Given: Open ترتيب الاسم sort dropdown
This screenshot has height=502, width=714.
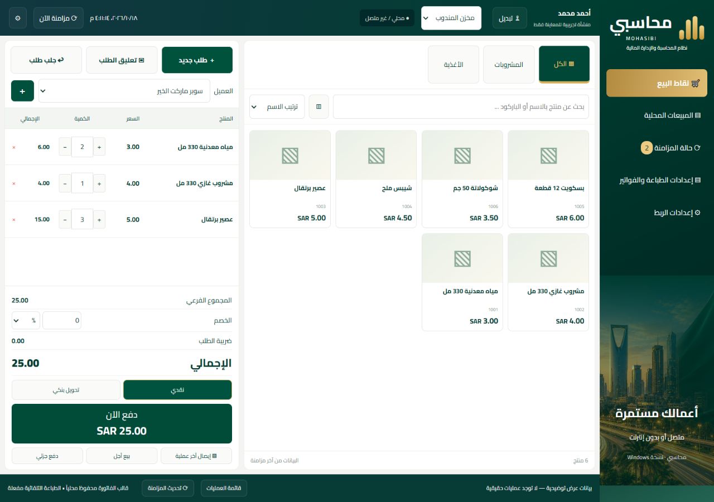Looking at the screenshot, I should click(277, 107).
